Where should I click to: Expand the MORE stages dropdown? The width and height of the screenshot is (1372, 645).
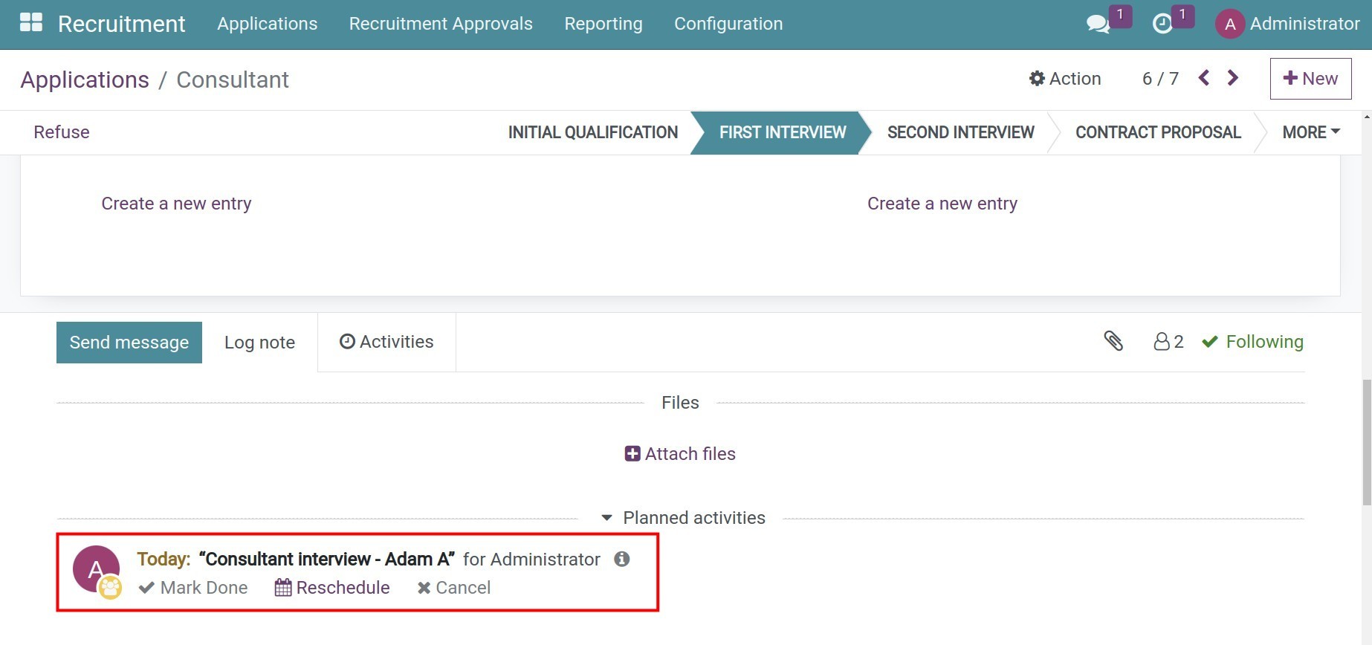coord(1310,132)
